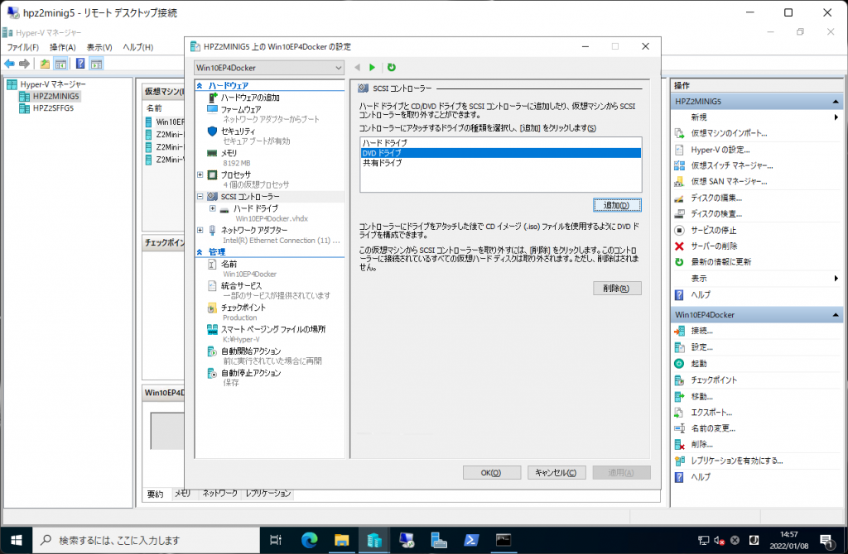Image resolution: width=848 pixels, height=554 pixels.
Task: Click the 追加(D) button
Action: (617, 205)
